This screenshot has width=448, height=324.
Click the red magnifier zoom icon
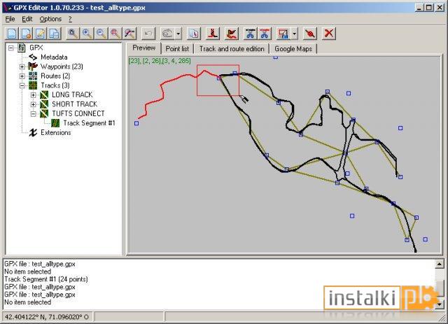tap(115, 34)
